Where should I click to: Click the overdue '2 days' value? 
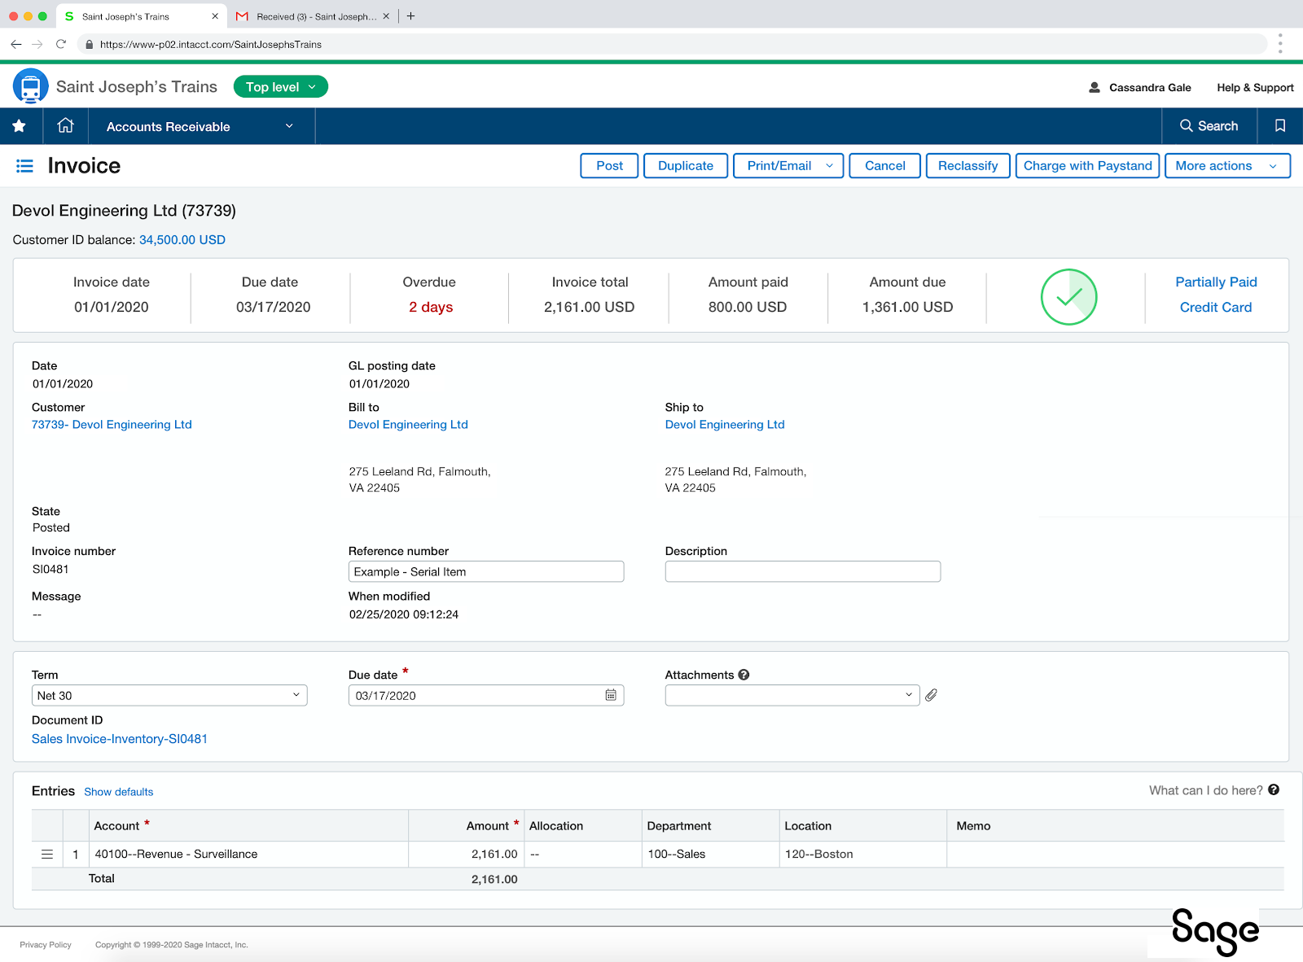(431, 308)
